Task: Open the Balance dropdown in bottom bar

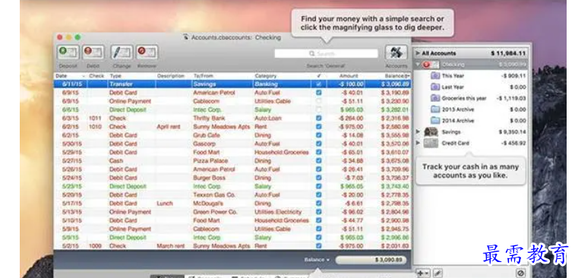Action: point(317,260)
